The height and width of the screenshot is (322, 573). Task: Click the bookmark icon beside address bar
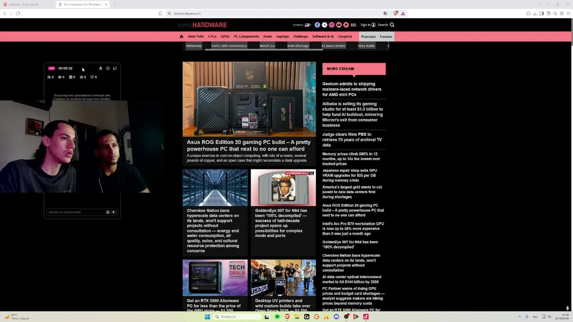160,13
